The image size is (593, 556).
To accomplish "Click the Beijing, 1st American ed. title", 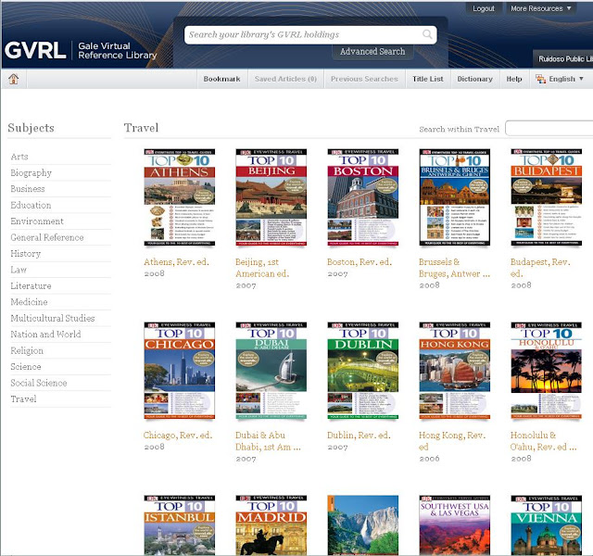I will coord(262,268).
